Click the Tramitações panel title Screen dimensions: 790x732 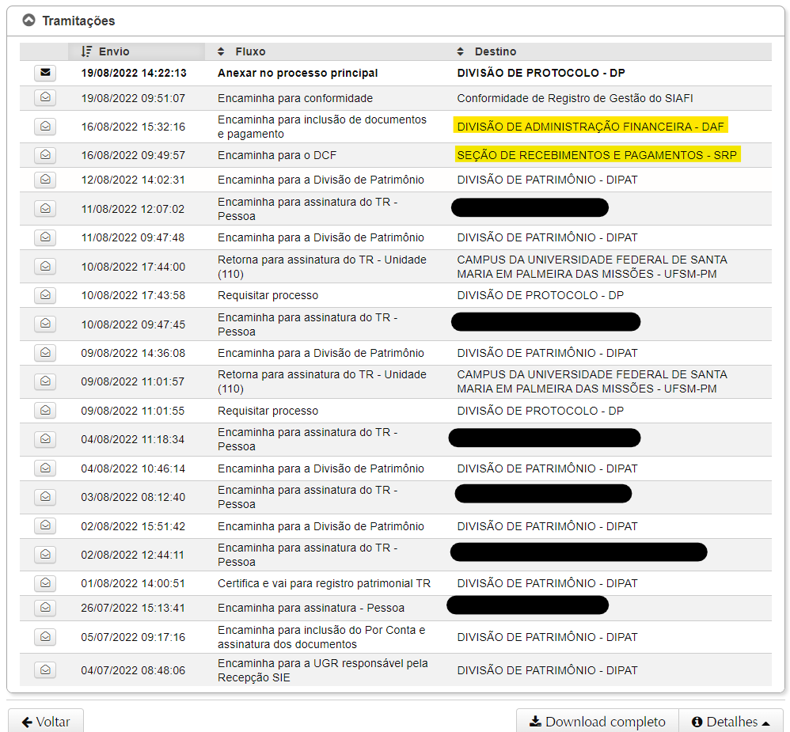tap(78, 21)
